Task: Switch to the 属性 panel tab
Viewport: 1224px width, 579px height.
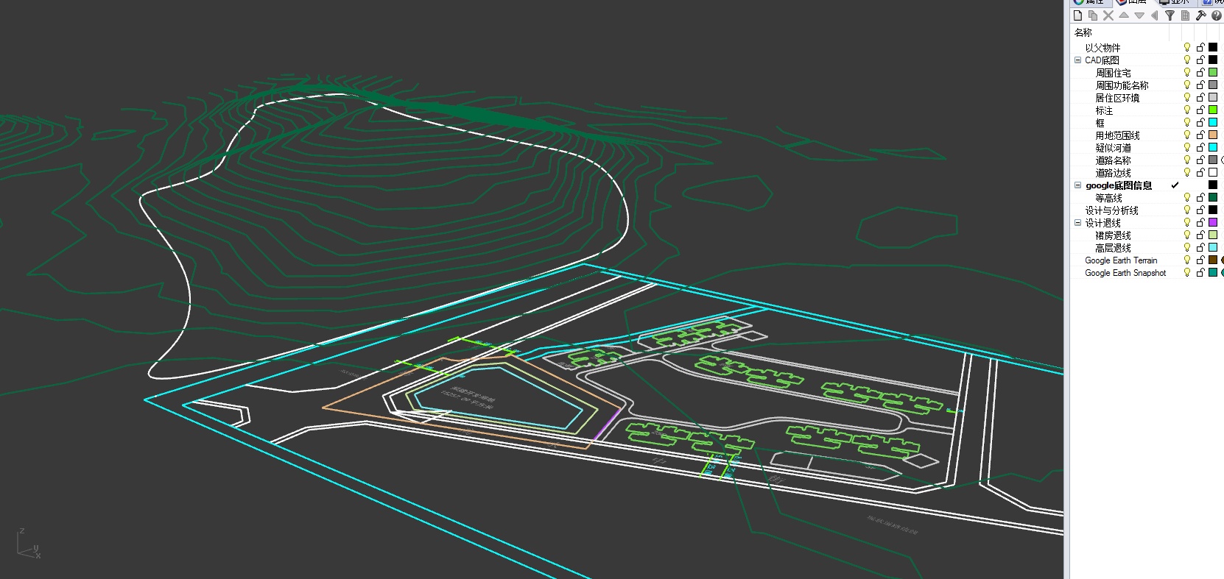Action: 1090,2
